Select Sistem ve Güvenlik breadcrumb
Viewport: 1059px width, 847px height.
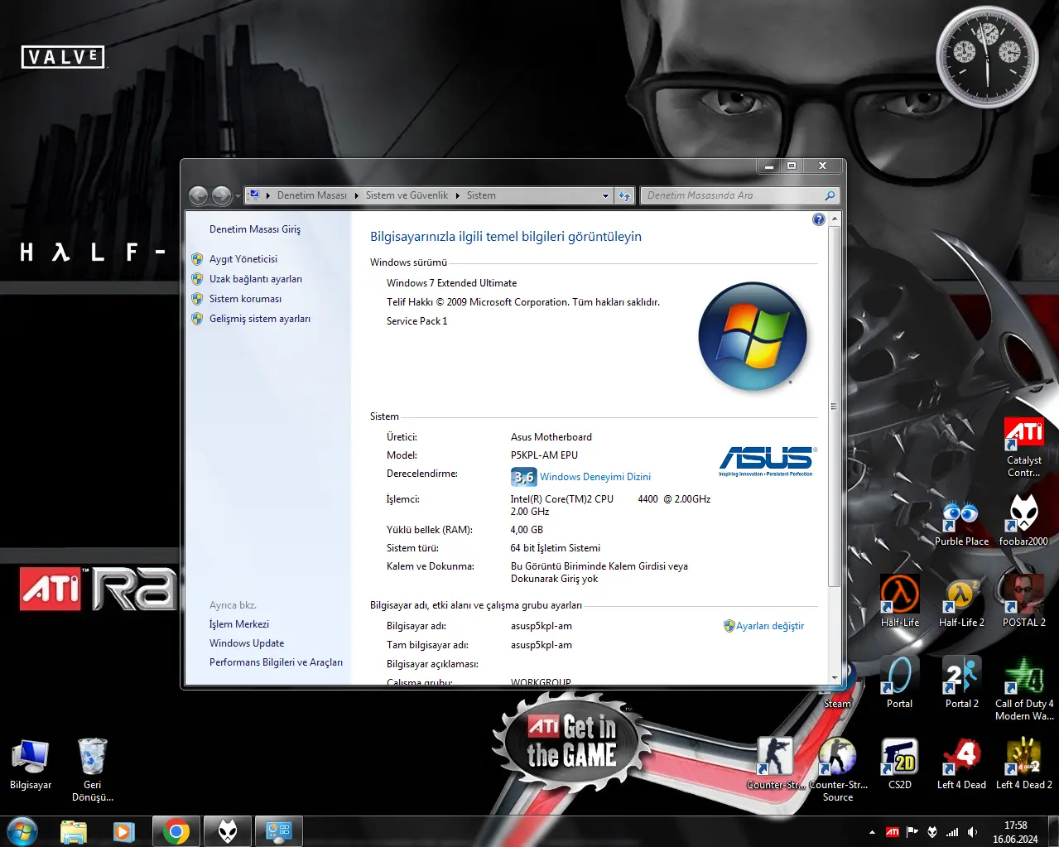[407, 195]
